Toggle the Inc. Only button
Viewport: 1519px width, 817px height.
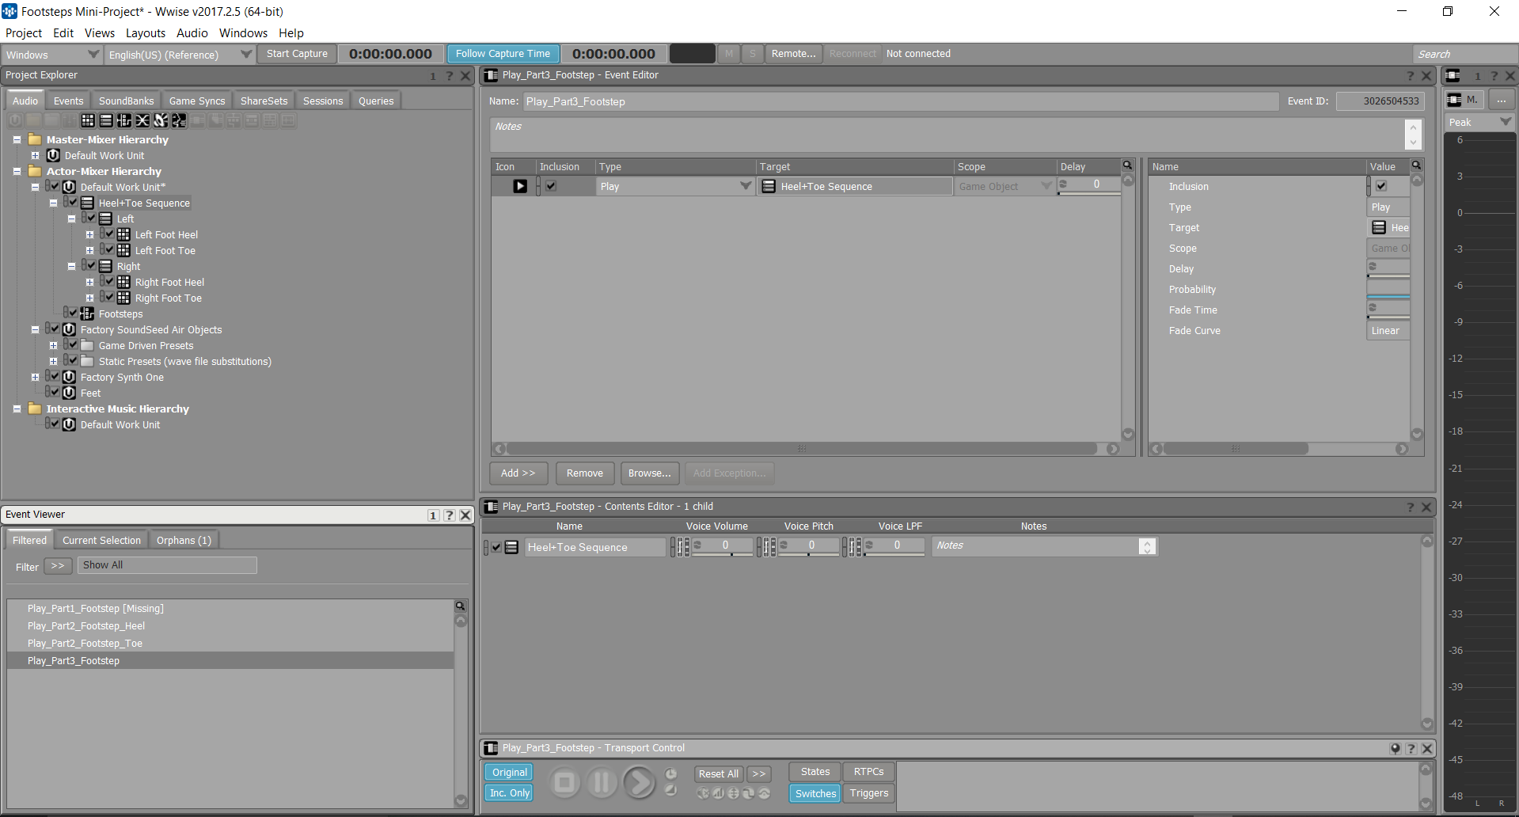pyautogui.click(x=510, y=793)
